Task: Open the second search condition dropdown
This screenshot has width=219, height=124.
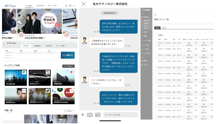Action: [25, 53]
